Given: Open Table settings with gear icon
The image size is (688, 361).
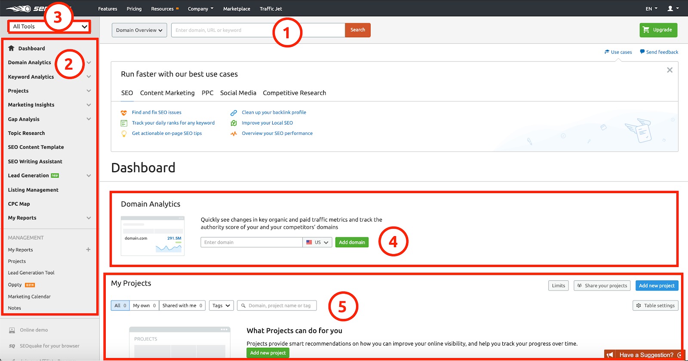Looking at the screenshot, I should 655,306.
